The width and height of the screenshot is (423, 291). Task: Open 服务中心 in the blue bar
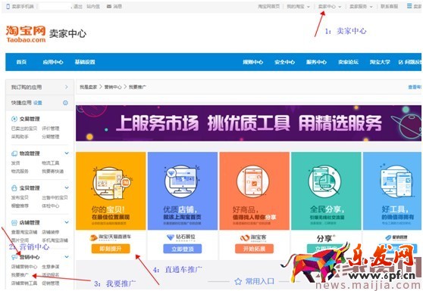click(316, 62)
